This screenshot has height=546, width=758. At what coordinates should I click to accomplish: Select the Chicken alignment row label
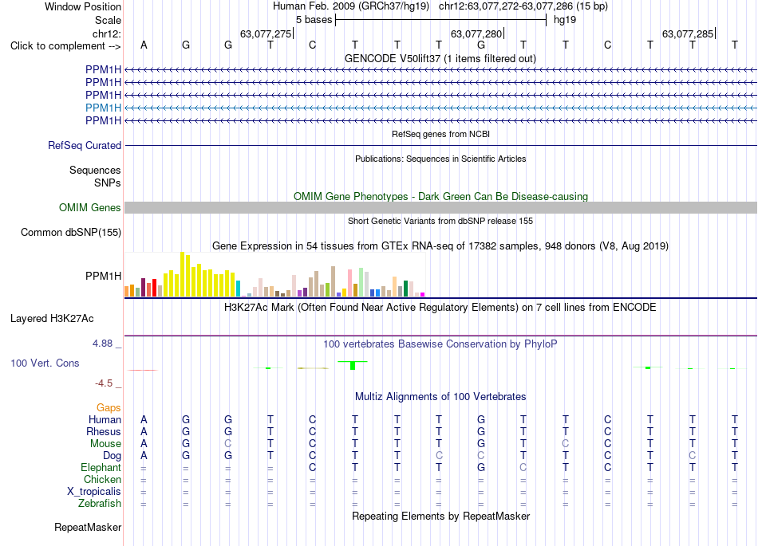coord(102,479)
